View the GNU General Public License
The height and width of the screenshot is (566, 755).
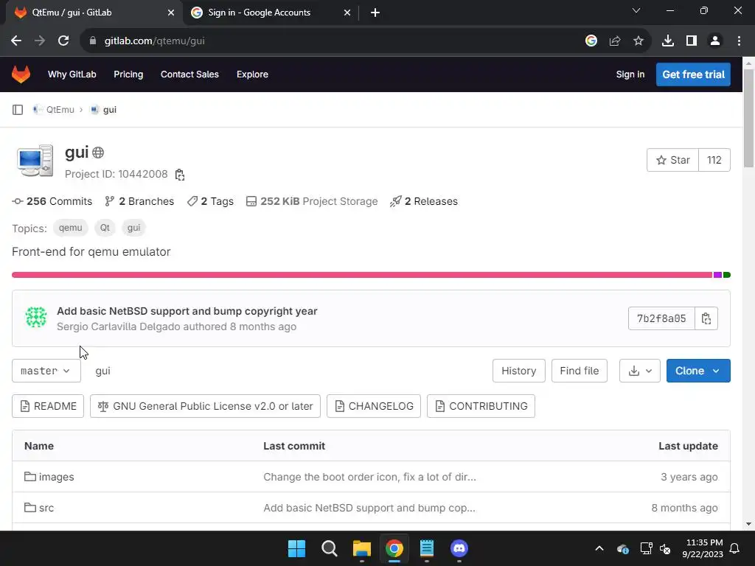coord(205,406)
